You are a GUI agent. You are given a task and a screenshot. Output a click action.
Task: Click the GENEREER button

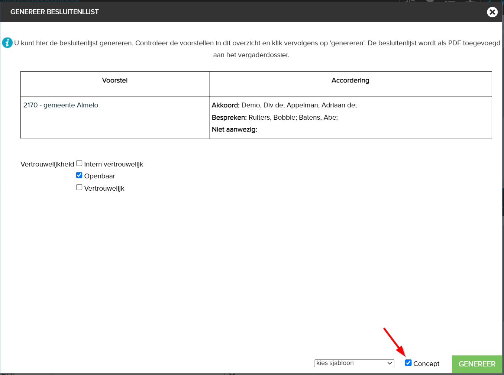477,364
